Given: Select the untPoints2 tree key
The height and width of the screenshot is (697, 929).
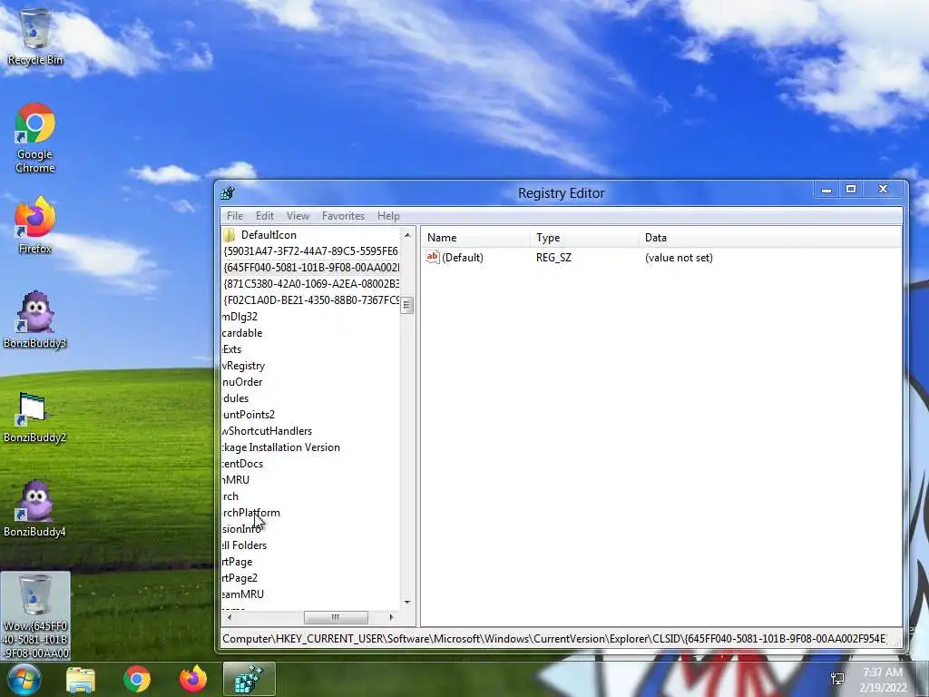Looking at the screenshot, I should (x=249, y=414).
